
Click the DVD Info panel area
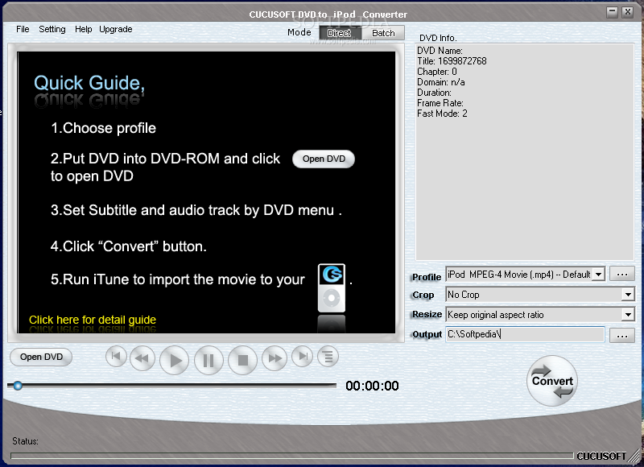click(525, 152)
